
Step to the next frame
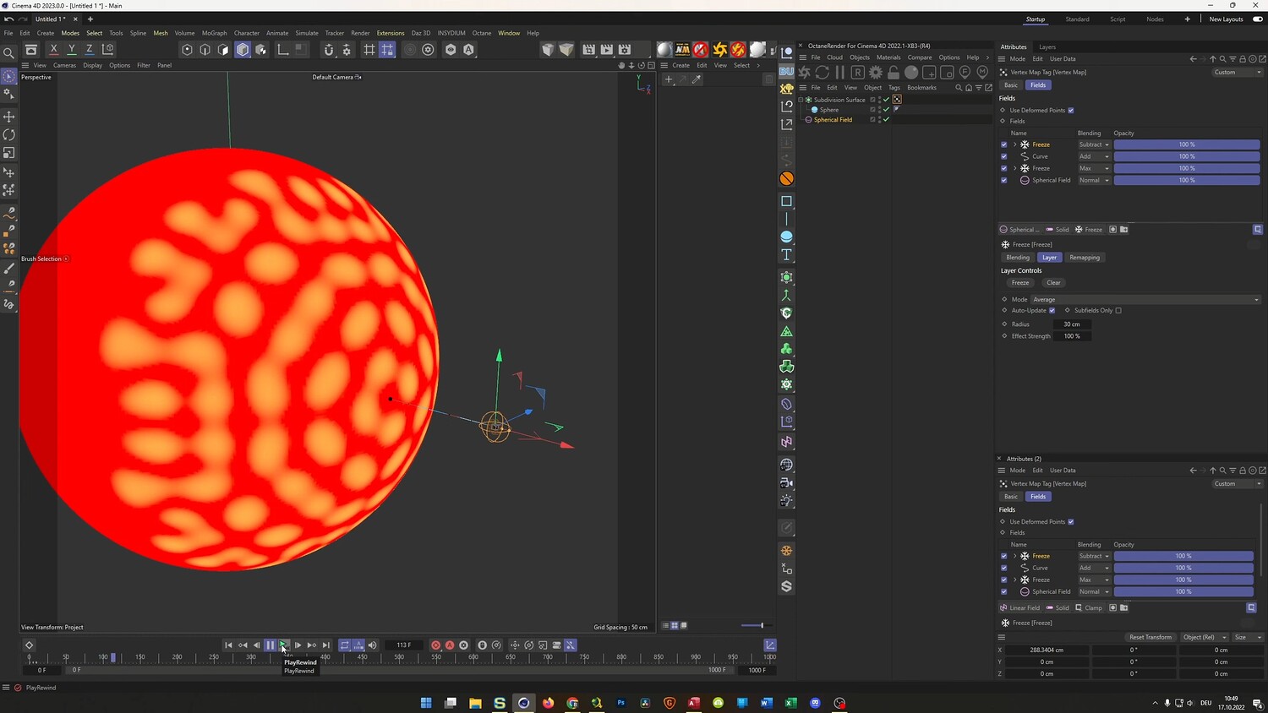pyautogui.click(x=298, y=645)
